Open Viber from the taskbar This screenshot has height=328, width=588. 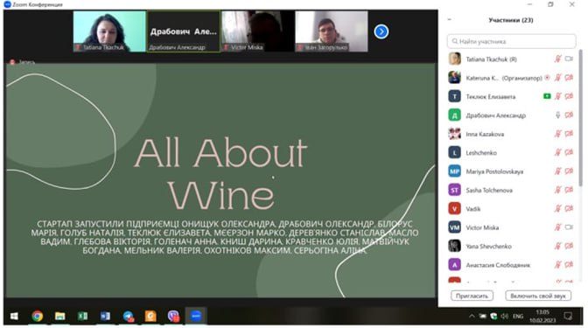(x=173, y=316)
